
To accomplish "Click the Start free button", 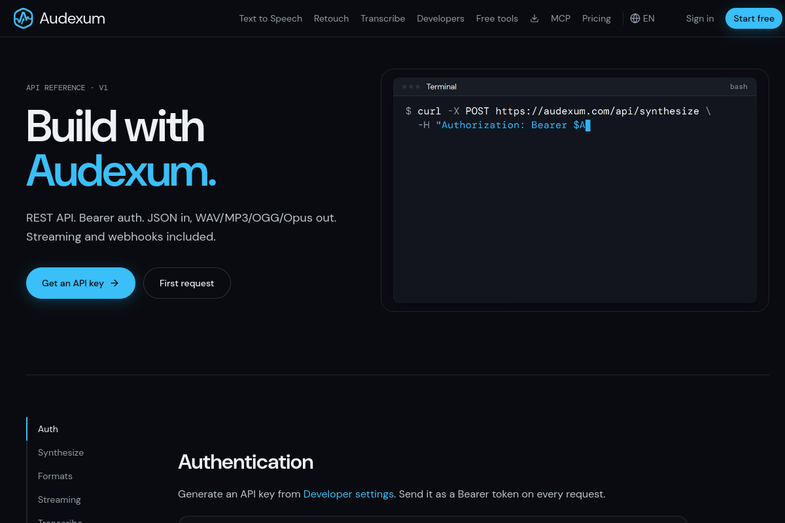I will (754, 18).
